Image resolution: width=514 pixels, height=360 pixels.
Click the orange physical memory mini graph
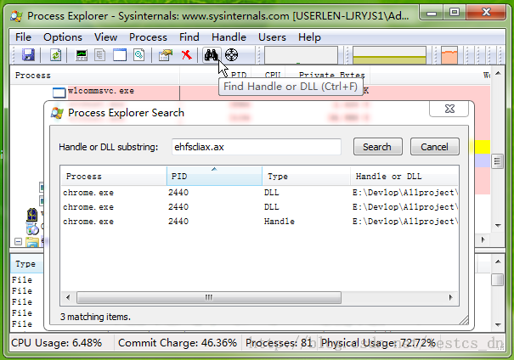coord(449,55)
